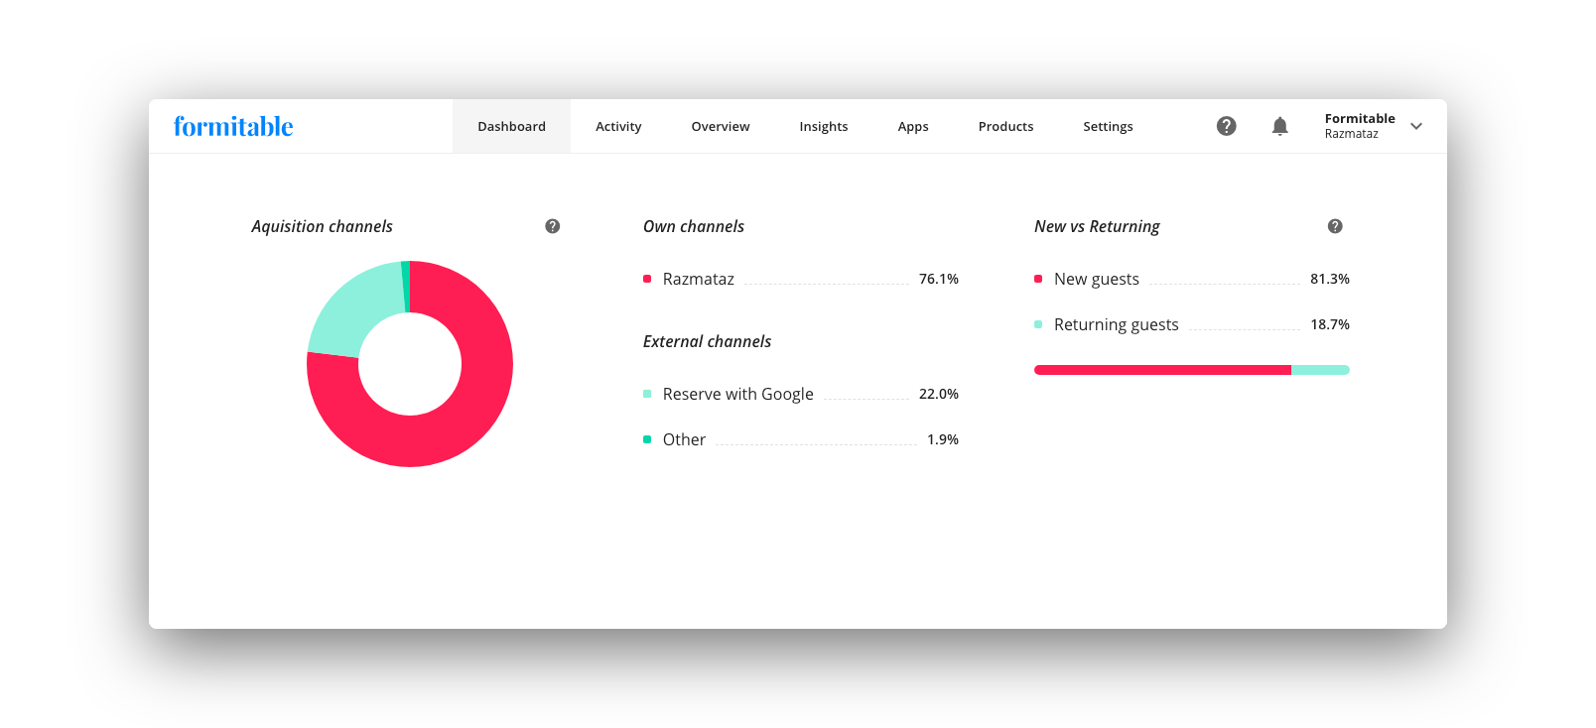Viewport: 1596px width, 728px height.
Task: Click the green dot beside Other
Action: coord(647,439)
